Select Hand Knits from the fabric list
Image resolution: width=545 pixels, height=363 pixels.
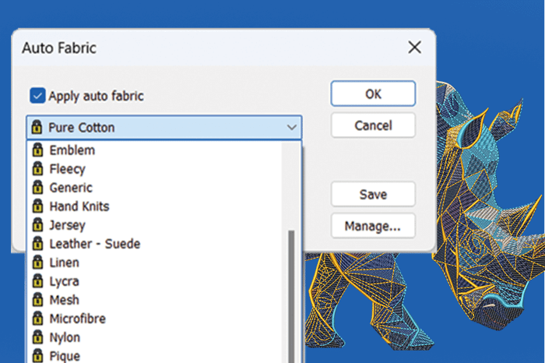[x=79, y=206]
